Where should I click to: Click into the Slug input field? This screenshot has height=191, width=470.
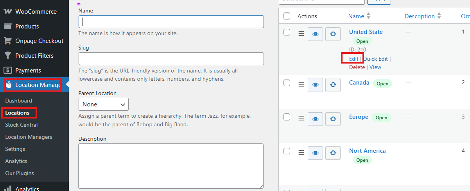point(171,58)
